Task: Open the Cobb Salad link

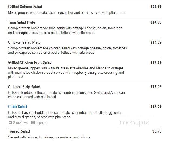Action: pos(17,107)
